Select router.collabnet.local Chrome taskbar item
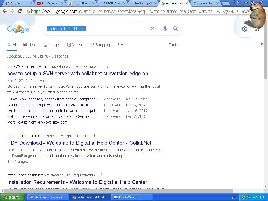 pyautogui.click(x=90, y=197)
